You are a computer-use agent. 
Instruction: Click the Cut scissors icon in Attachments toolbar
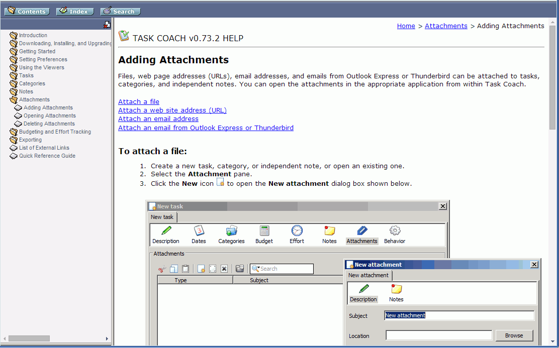coord(162,269)
